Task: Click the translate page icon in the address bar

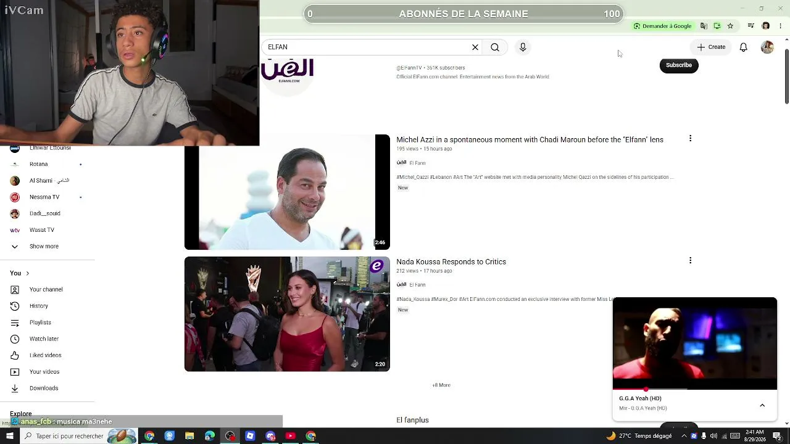Action: coord(704,26)
